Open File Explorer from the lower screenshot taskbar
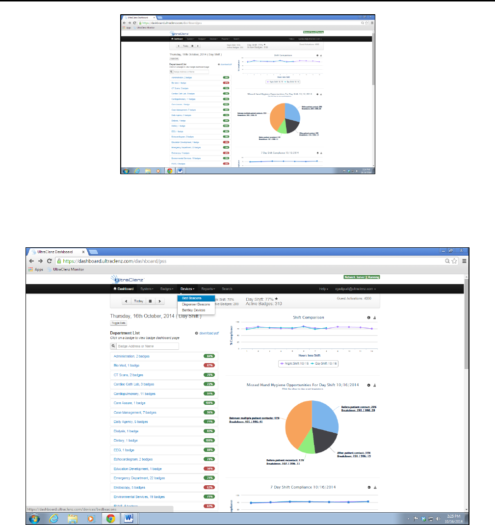Screen dimensions: 495x525 point(72,519)
